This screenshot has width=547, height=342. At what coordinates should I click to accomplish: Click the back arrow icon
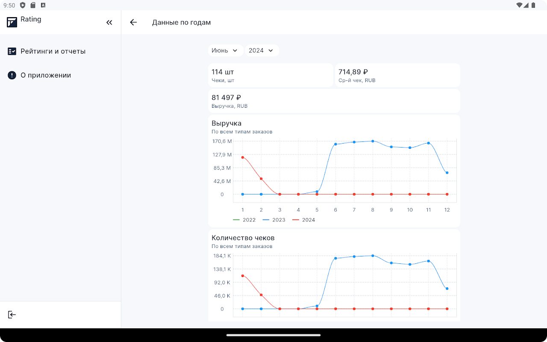tap(133, 23)
